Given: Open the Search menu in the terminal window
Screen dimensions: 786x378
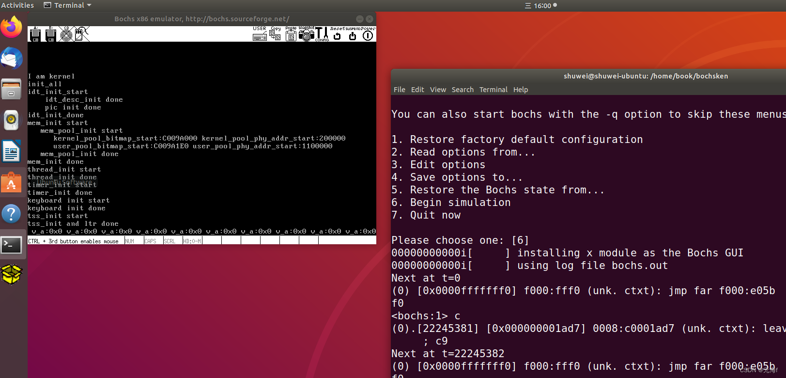Looking at the screenshot, I should click(462, 90).
